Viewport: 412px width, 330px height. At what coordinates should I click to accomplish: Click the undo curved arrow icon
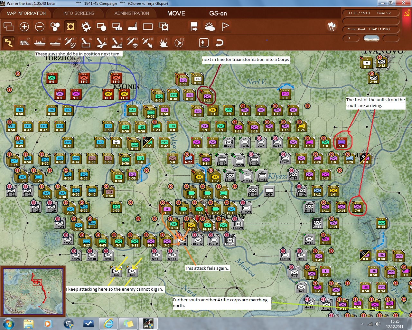219,43
